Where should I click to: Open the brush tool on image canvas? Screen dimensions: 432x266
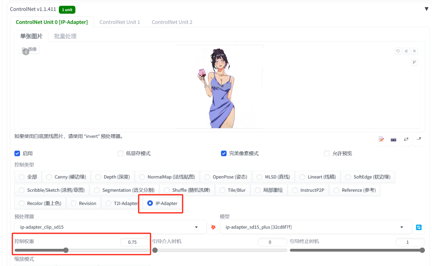[x=414, y=62]
